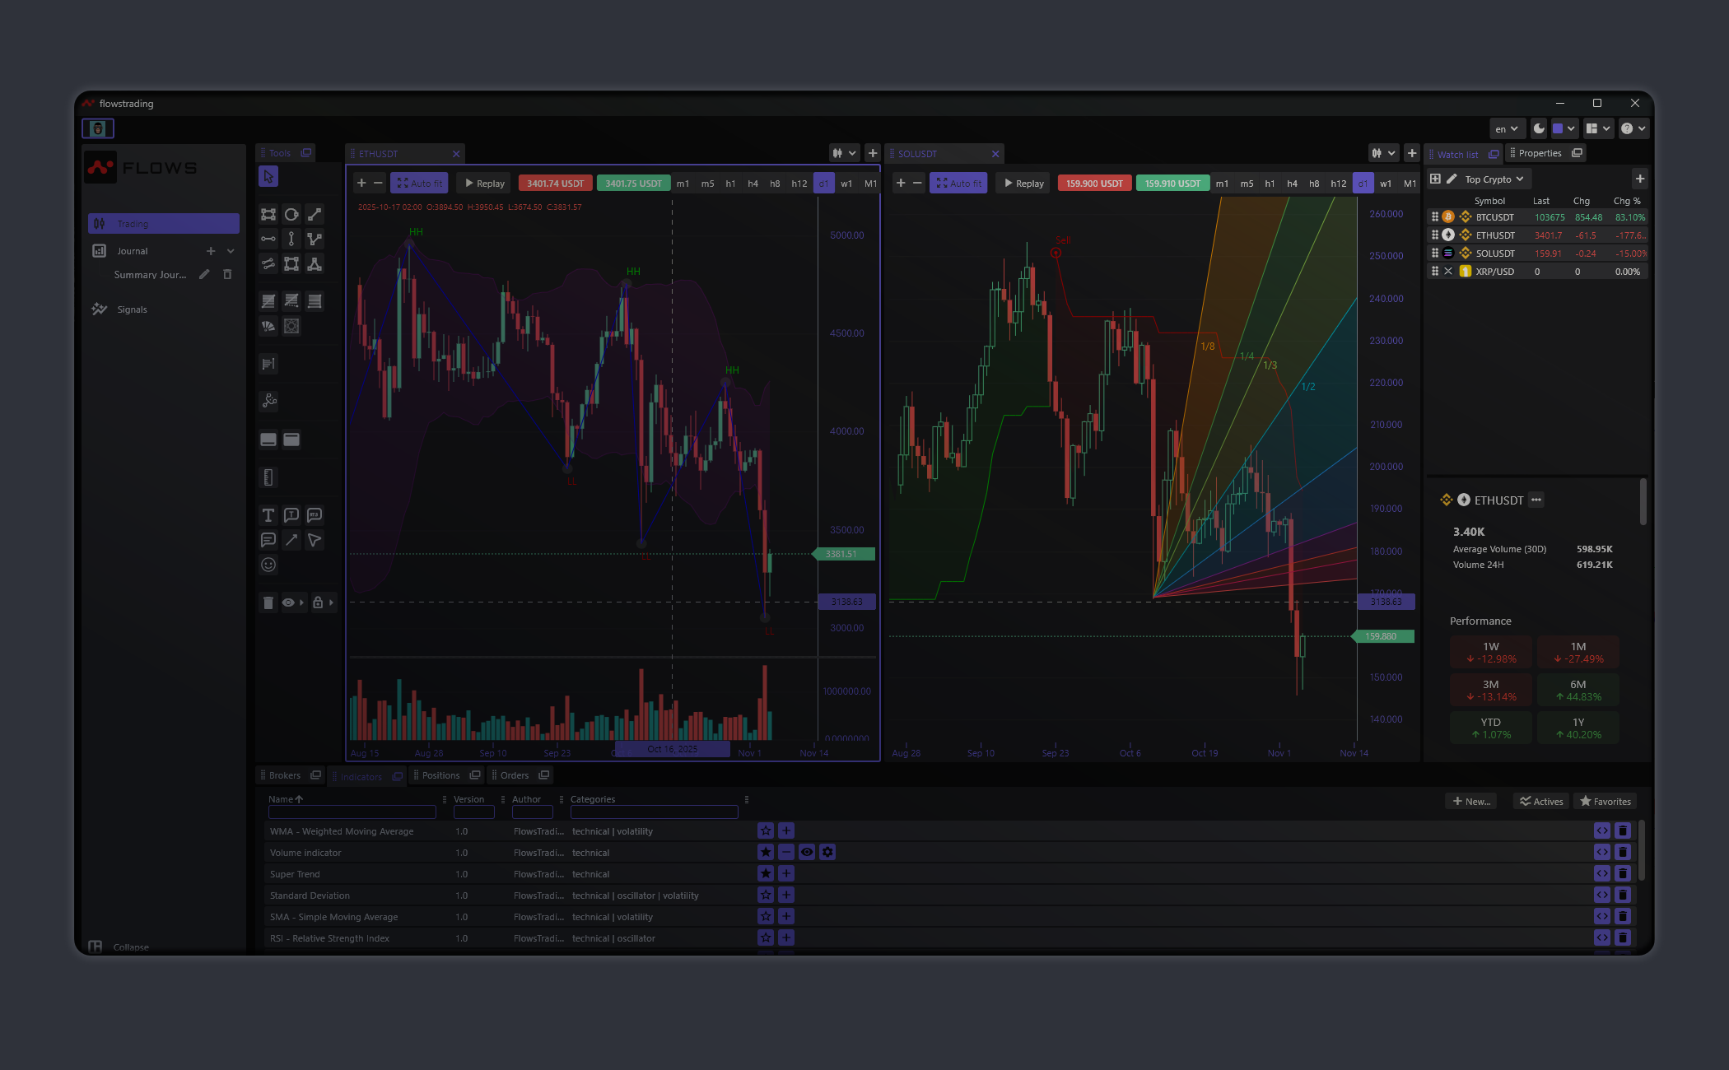Image resolution: width=1729 pixels, height=1070 pixels.
Task: Pick the emoji sticker drawing tool
Action: (268, 565)
